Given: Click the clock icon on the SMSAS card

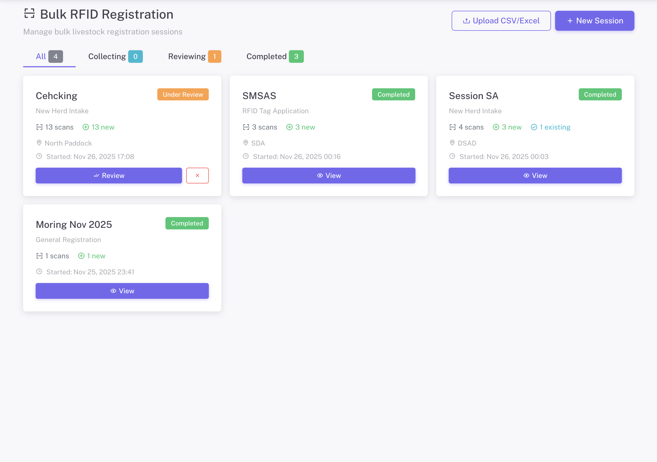Looking at the screenshot, I should [x=246, y=156].
